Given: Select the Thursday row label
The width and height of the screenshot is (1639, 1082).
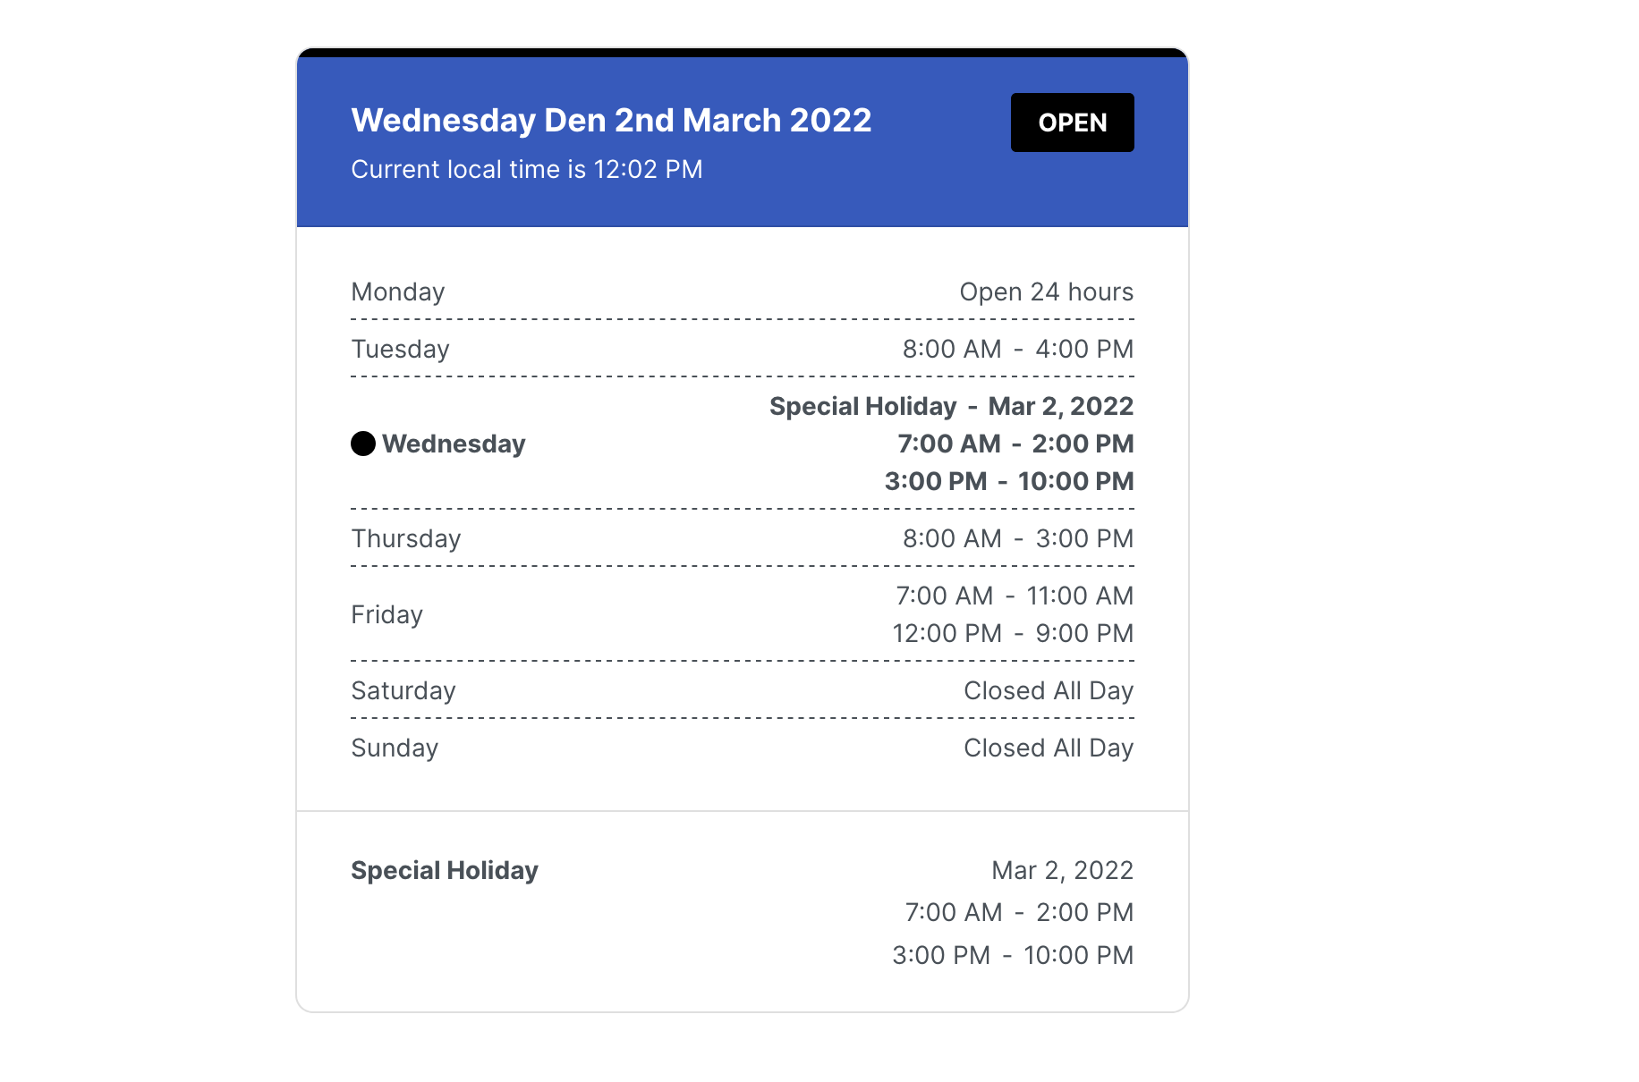Looking at the screenshot, I should (406, 538).
